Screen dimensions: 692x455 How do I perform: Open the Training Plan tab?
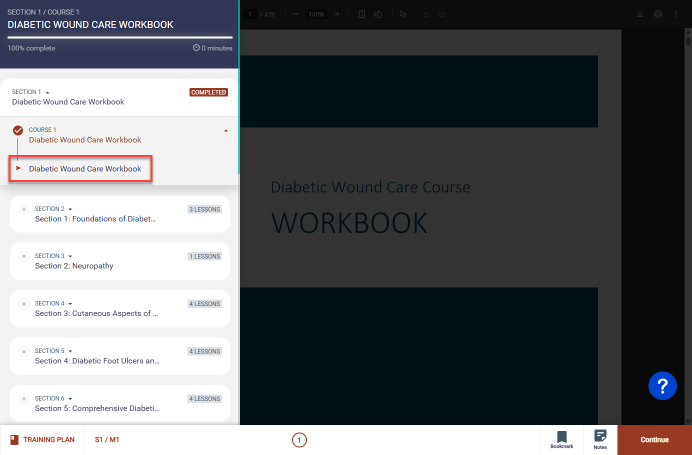tap(42, 440)
